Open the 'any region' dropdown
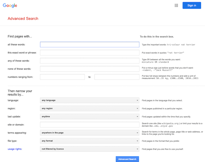 (89, 108)
